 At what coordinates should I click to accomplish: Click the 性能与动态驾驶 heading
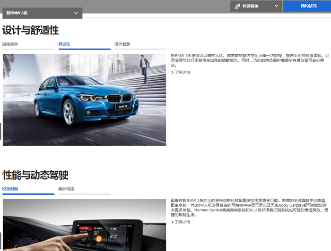pyautogui.click(x=35, y=175)
